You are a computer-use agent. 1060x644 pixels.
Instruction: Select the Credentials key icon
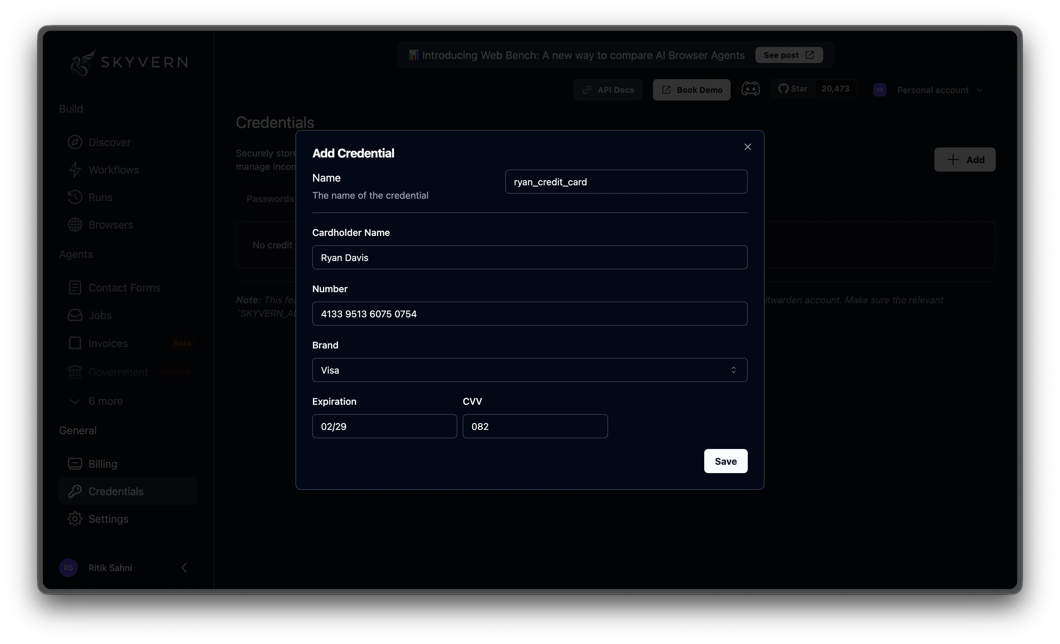tap(75, 491)
